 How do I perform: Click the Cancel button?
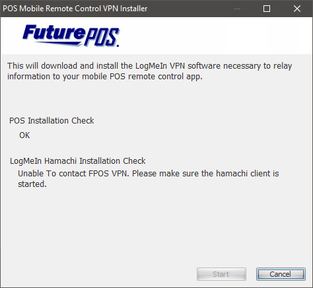point(281,274)
